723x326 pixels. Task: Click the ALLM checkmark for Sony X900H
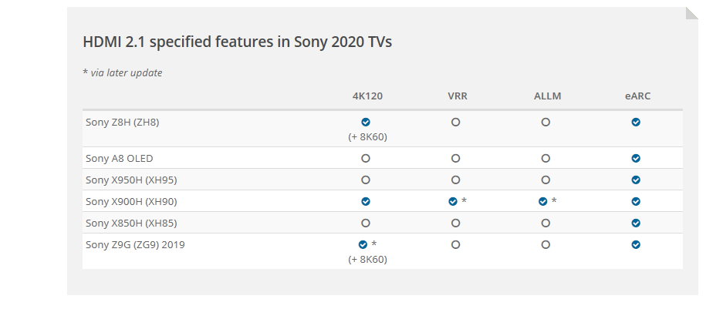pyautogui.click(x=542, y=201)
